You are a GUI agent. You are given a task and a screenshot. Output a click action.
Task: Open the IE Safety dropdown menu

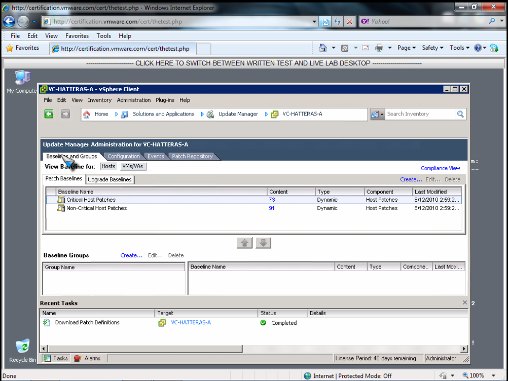click(x=432, y=48)
